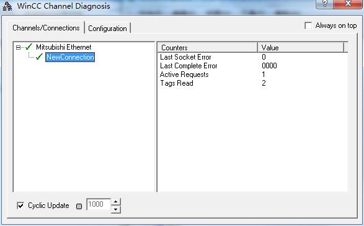Collapse the Mitsubishi Ethernet tree node
This screenshot has width=364, height=226.
click(18, 47)
